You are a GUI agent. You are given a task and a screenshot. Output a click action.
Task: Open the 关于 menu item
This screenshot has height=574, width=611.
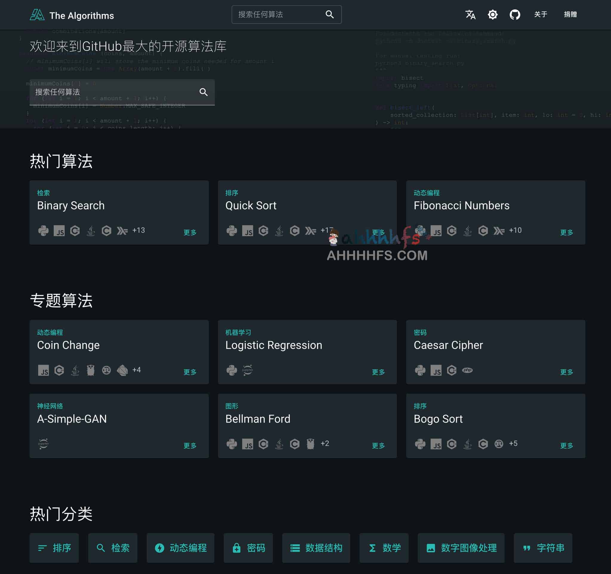coord(541,14)
